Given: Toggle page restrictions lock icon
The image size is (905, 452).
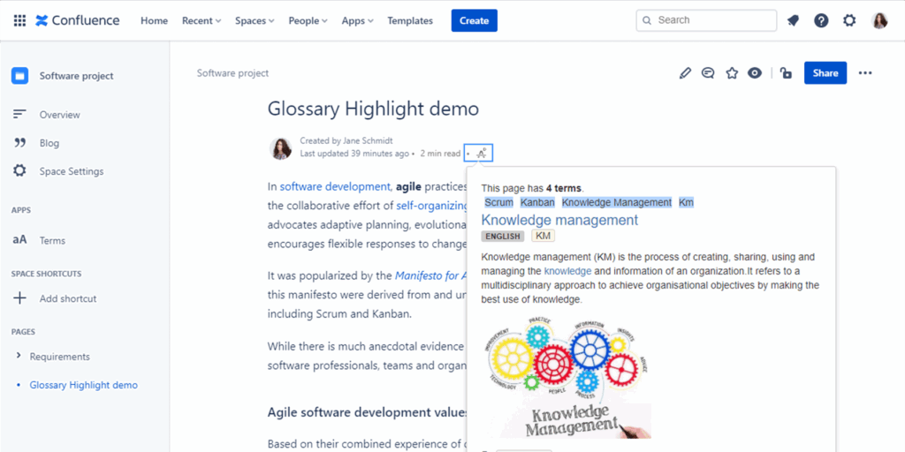Looking at the screenshot, I should [786, 73].
